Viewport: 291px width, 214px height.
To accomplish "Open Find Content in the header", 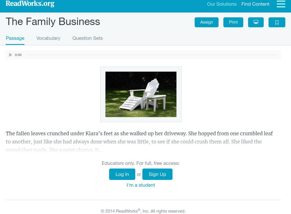I will point(255,4).
